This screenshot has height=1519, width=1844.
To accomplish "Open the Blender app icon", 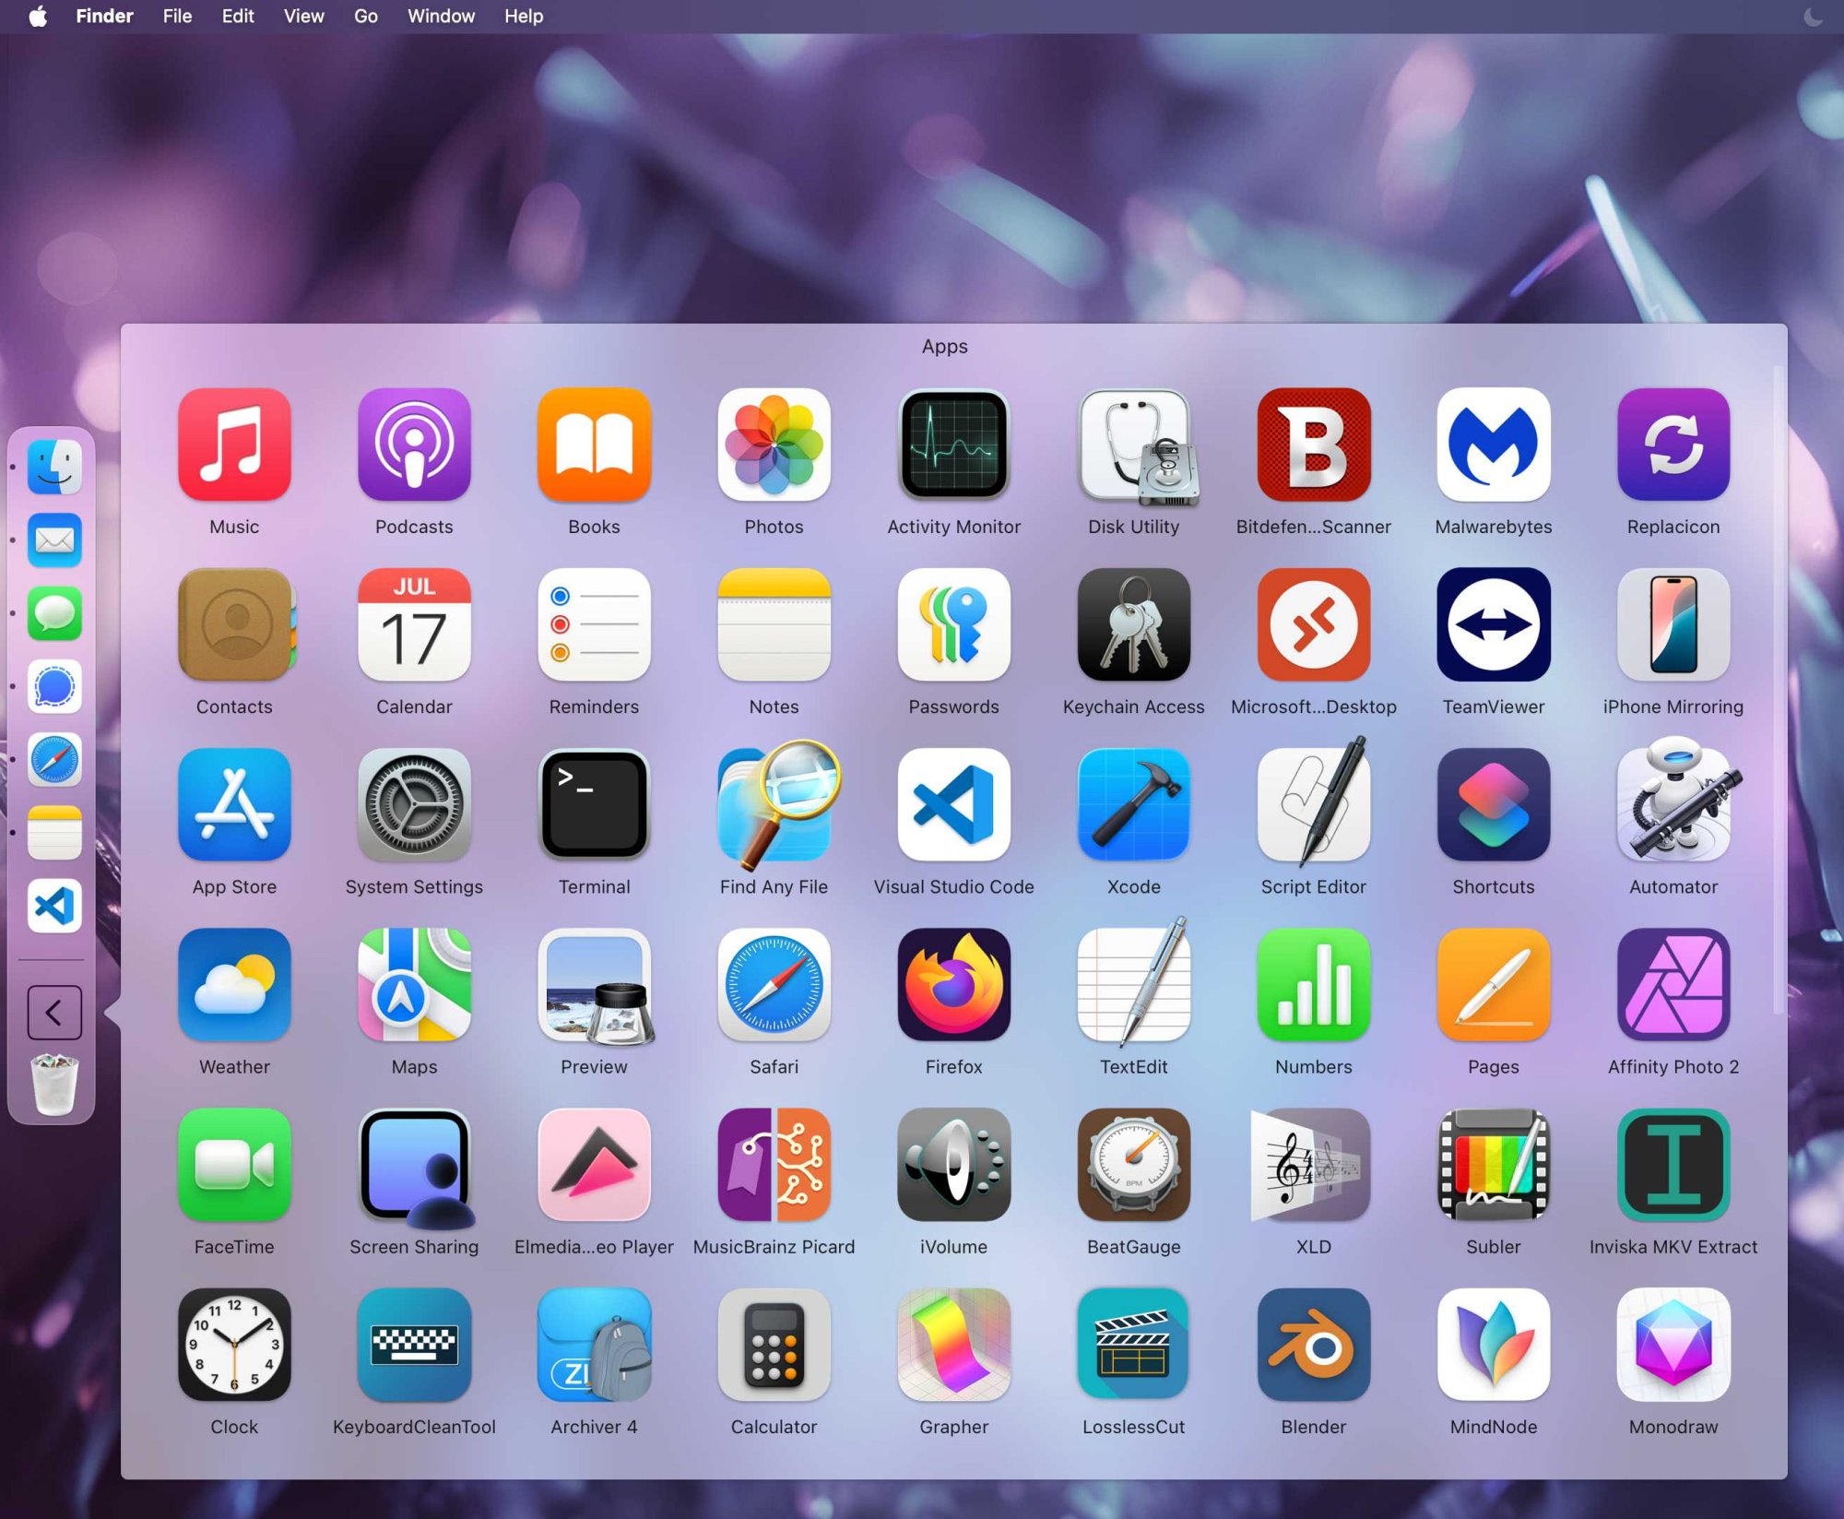I will (1313, 1345).
